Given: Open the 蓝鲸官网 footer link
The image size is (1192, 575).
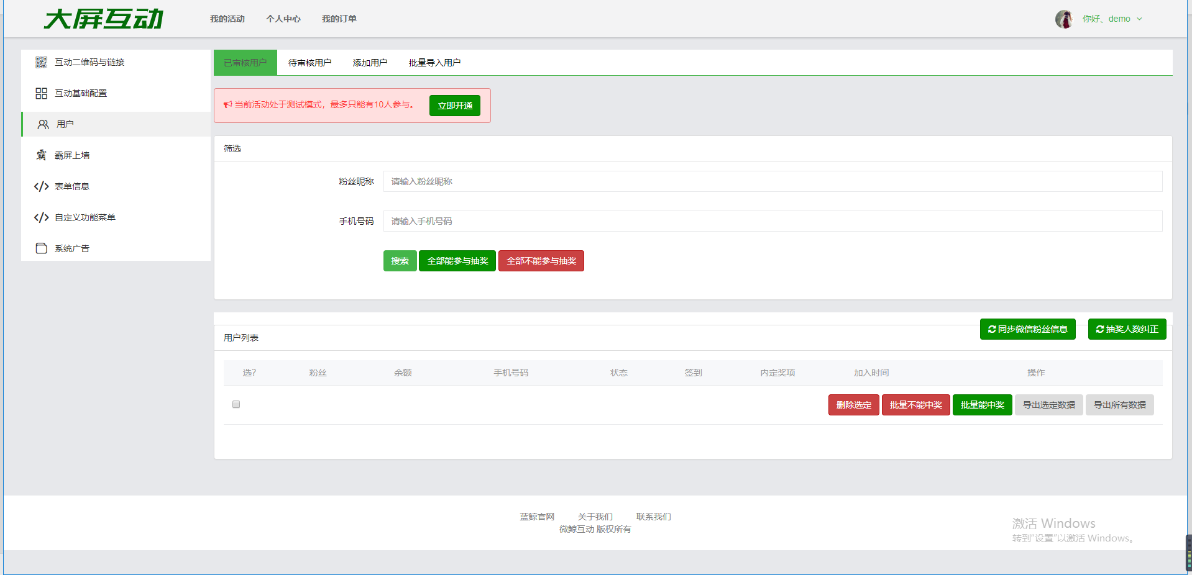Looking at the screenshot, I should pos(537,517).
